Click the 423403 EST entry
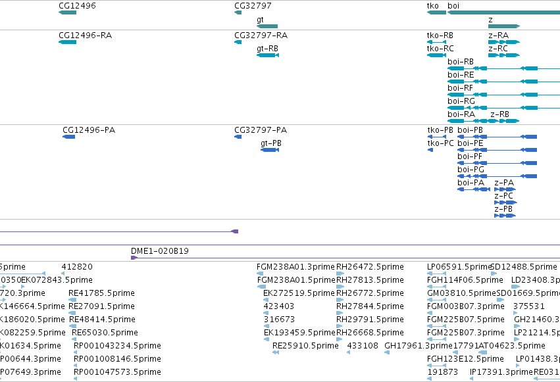 [266, 313]
